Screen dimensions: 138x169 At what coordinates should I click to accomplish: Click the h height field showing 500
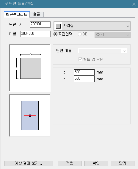coord(84,79)
